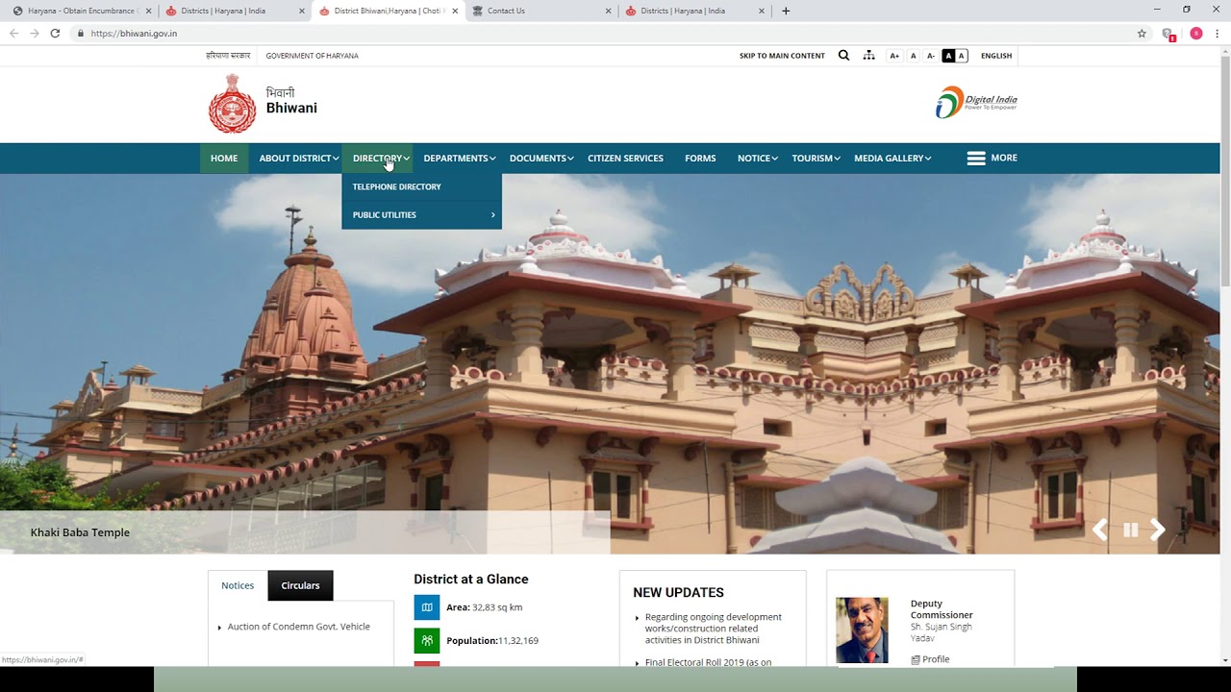Open the sitemap icon in top bar

[869, 56]
